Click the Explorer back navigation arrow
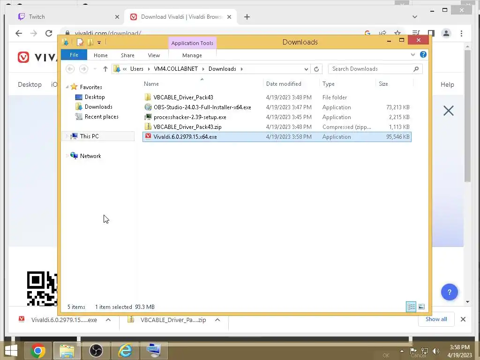 (x=70, y=69)
